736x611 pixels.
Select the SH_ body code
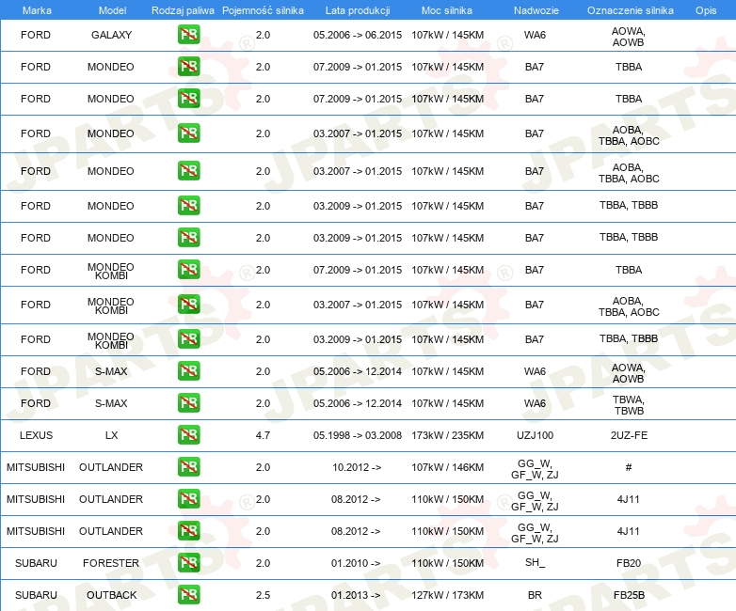535,562
